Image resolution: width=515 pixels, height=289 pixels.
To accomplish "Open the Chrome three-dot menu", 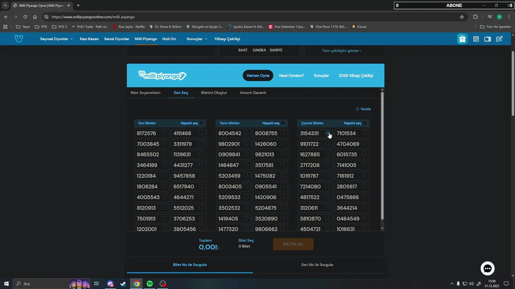I will (509, 17).
